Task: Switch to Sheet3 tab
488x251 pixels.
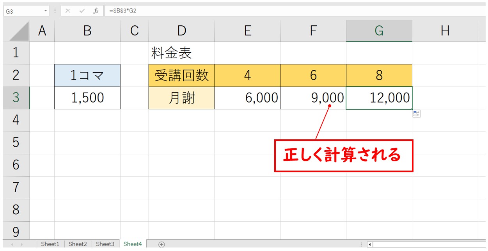Action: tap(105, 244)
